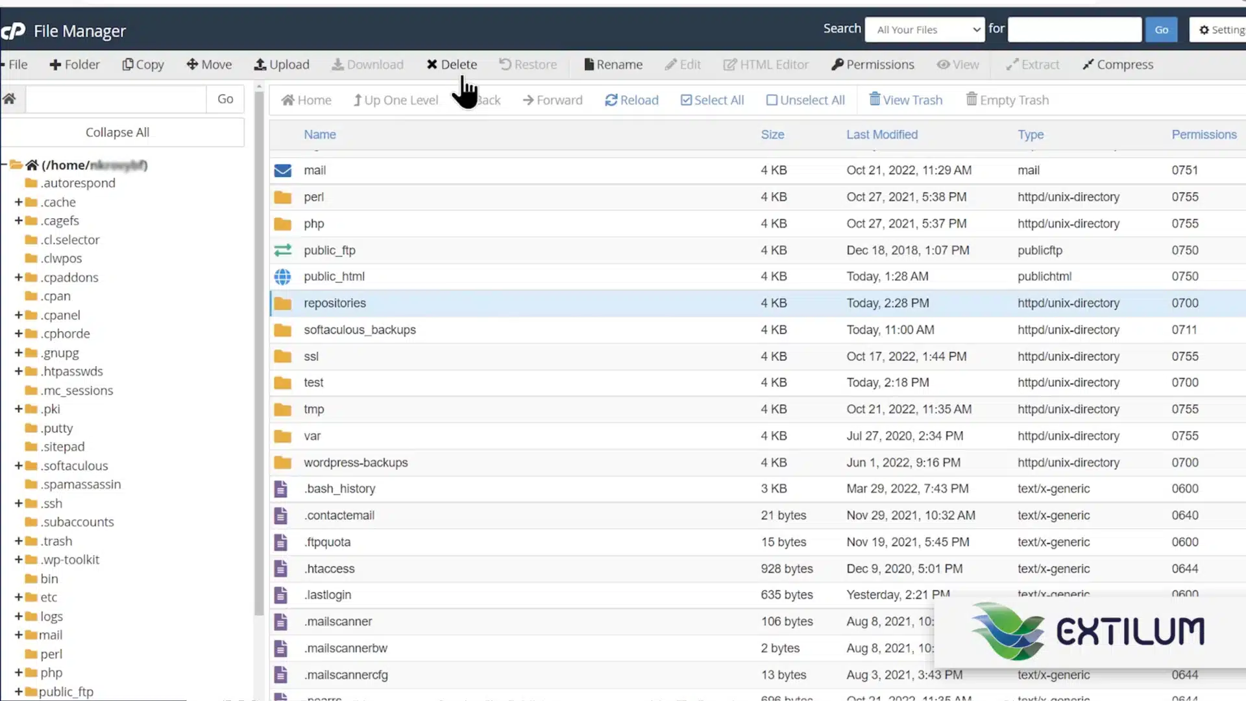Image resolution: width=1246 pixels, height=701 pixels.
Task: Expand the .cphorde tree folder
Action: pos(18,334)
